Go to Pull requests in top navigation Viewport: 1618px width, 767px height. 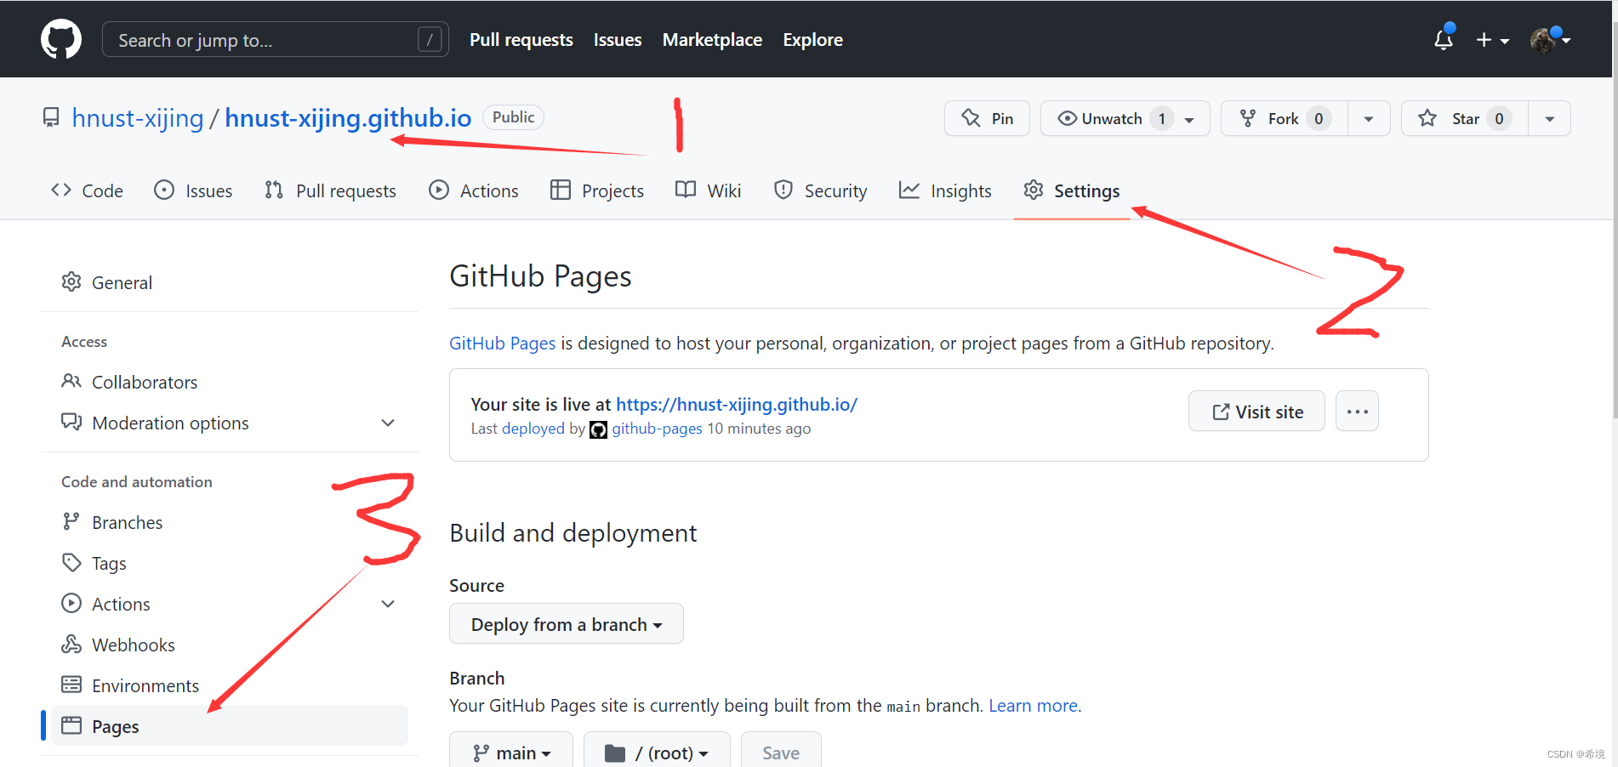(521, 40)
